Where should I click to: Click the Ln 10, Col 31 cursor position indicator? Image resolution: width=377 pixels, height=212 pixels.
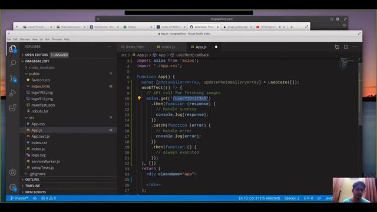pos(259,198)
